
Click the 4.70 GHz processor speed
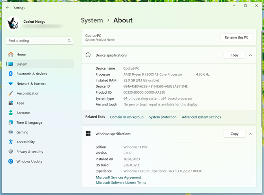[203, 74]
